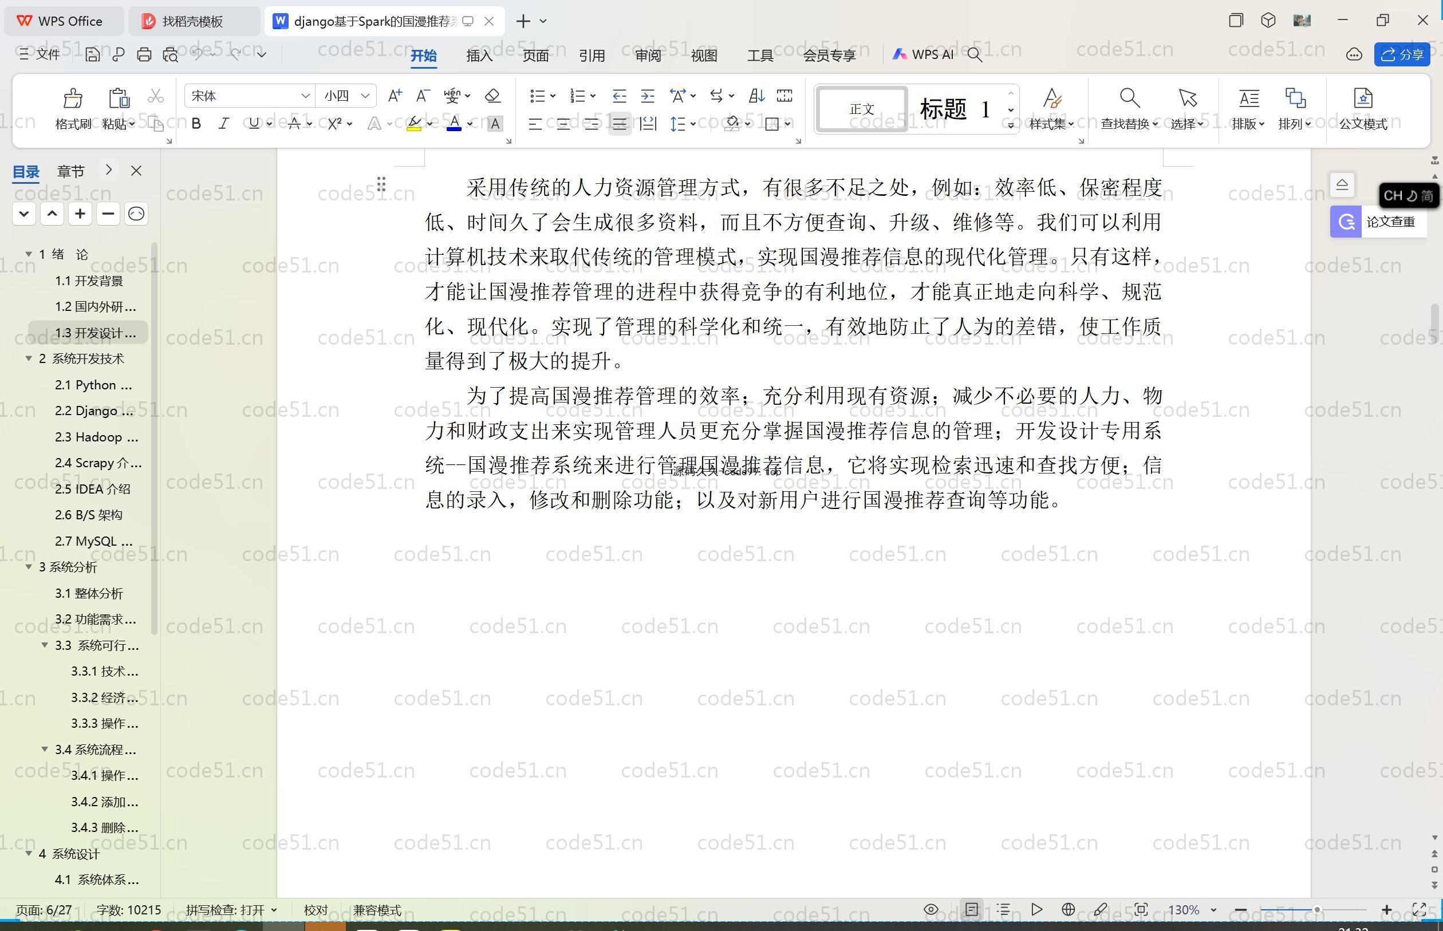
Task: Click the align right icon
Action: [591, 124]
